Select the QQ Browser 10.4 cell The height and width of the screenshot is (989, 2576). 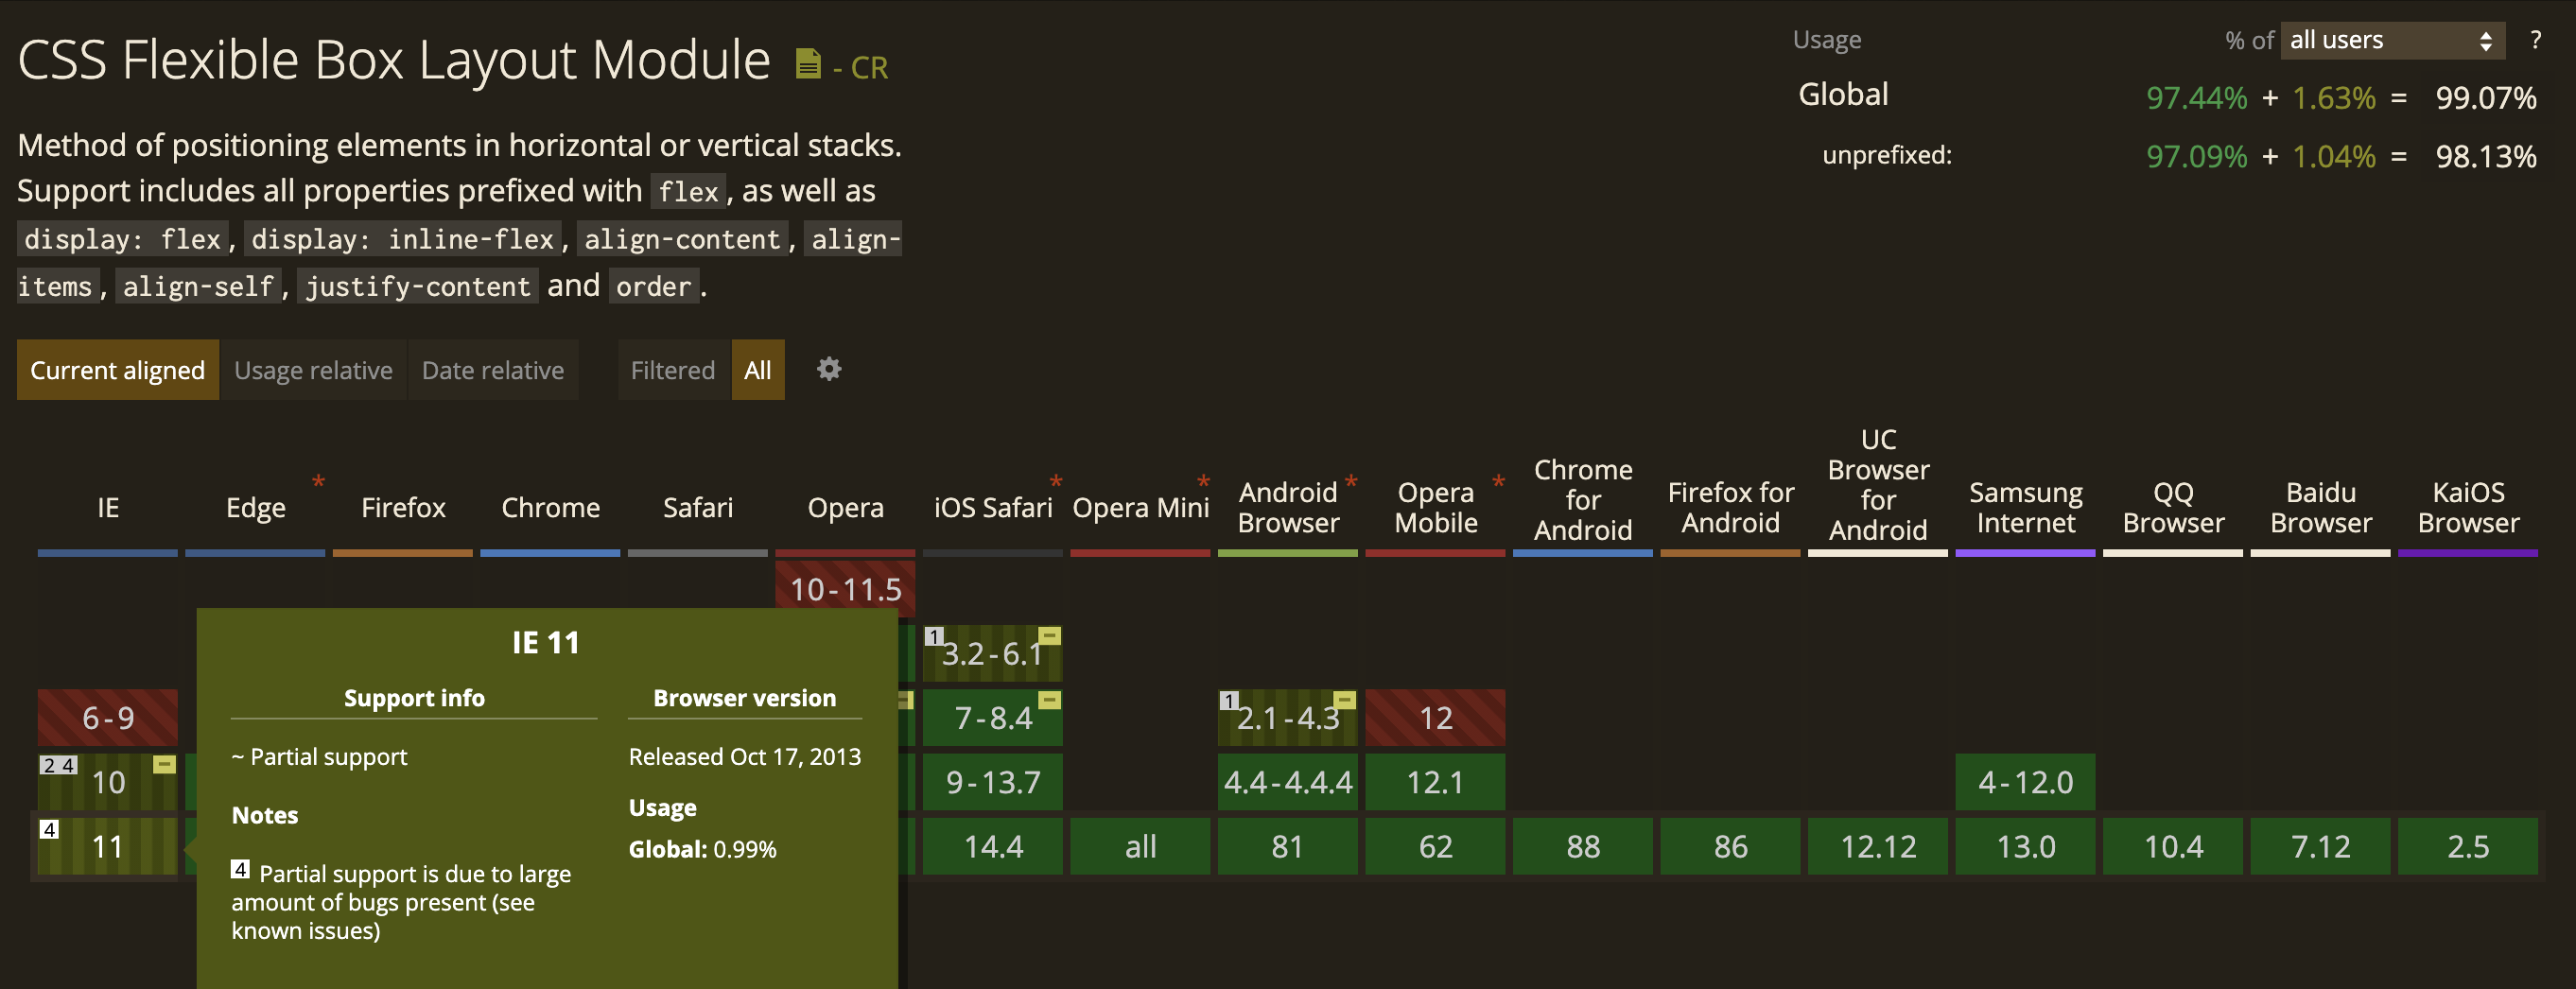(x=2173, y=847)
